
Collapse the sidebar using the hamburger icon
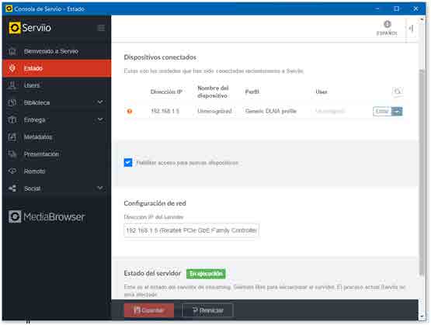click(x=102, y=28)
